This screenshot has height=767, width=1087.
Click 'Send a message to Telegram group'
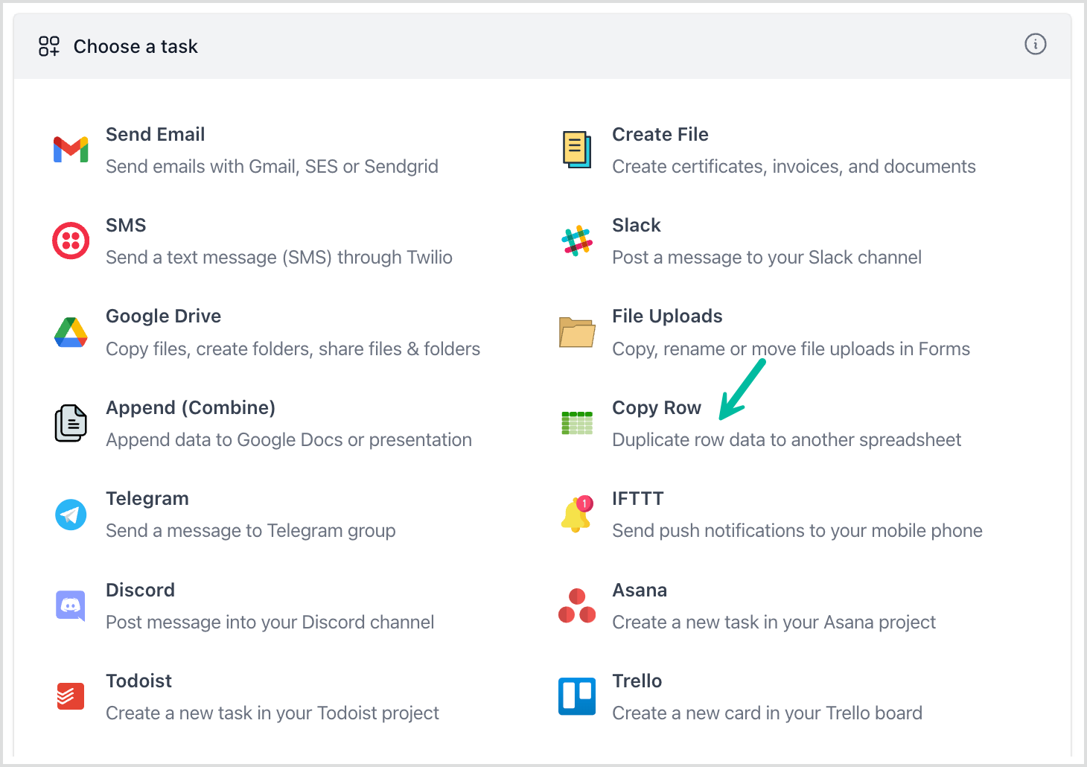tap(251, 530)
